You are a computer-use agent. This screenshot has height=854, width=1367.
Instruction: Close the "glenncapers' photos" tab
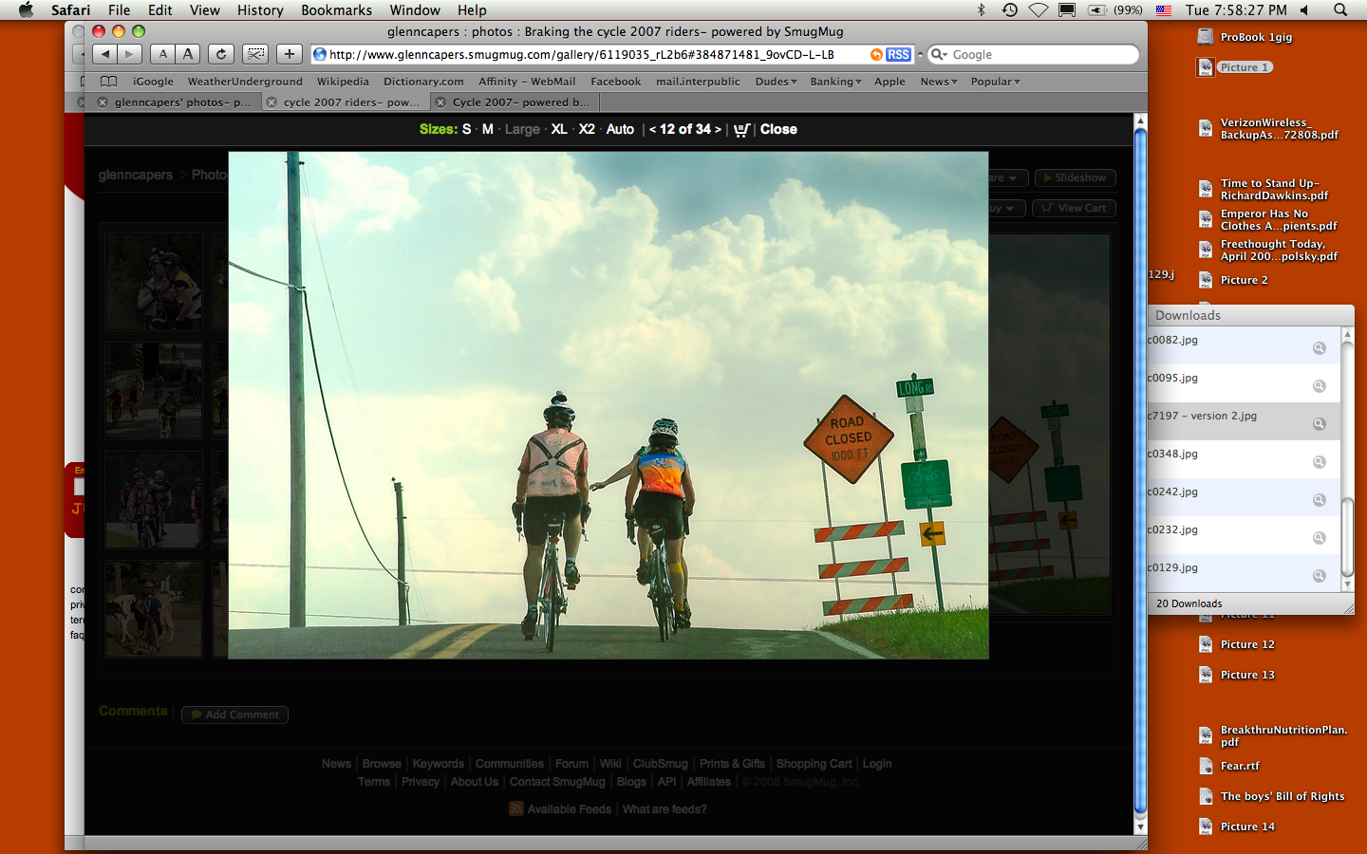(x=103, y=102)
